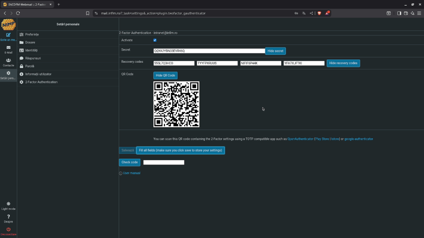The image size is (424, 238).
Task: Open Identități settings section
Action: pos(68,50)
